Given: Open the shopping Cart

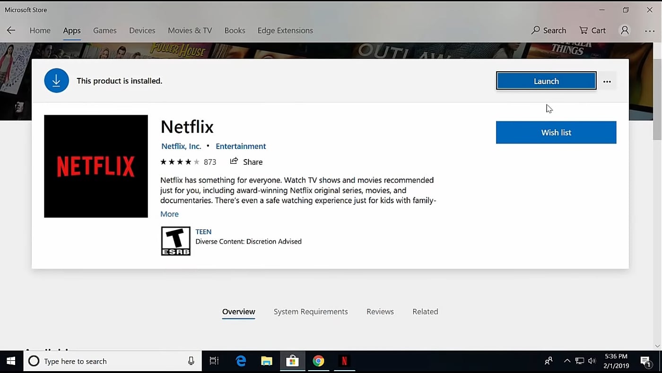Looking at the screenshot, I should click(592, 30).
